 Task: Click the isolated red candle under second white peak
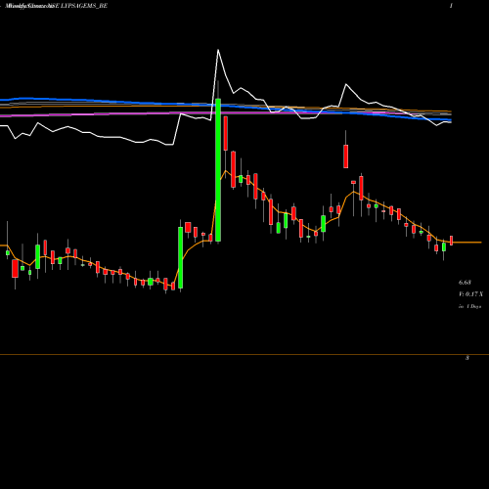click(x=346, y=156)
